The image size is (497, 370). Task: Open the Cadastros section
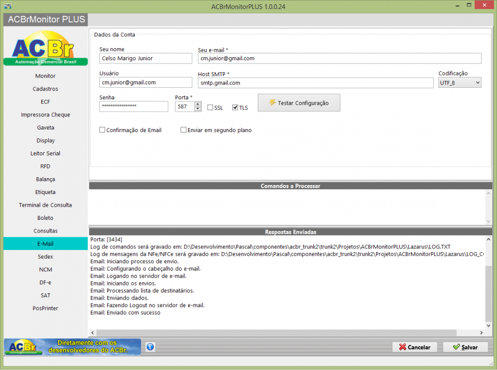45,89
